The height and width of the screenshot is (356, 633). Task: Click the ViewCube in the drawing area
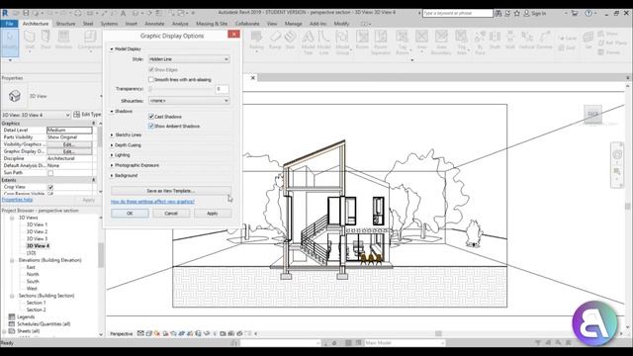593,115
